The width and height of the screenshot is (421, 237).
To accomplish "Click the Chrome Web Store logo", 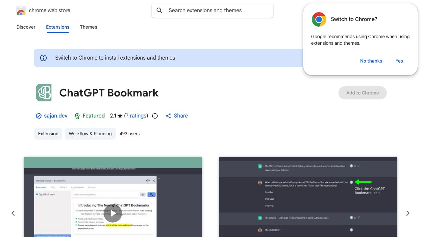I will coord(21,11).
